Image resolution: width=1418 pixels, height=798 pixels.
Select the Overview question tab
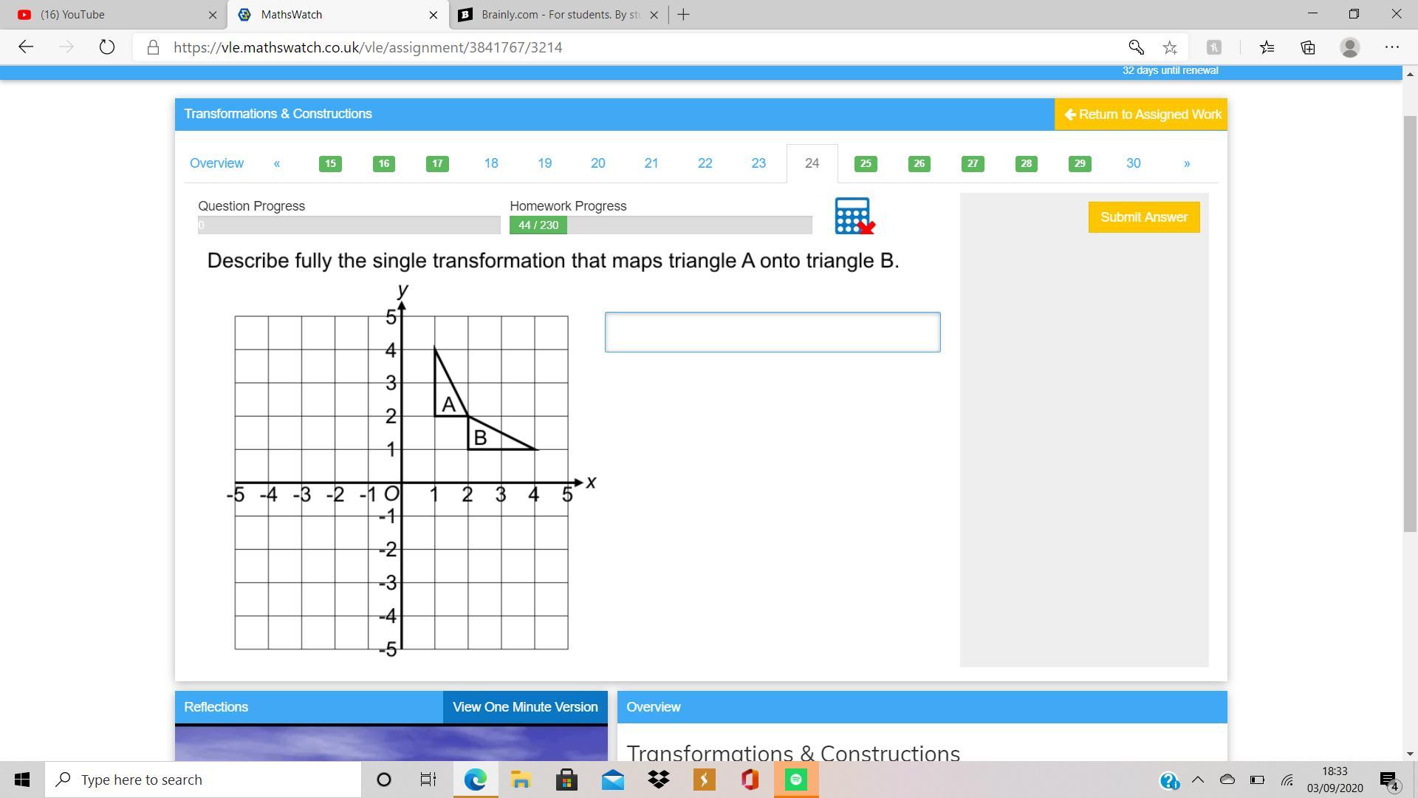click(x=216, y=163)
